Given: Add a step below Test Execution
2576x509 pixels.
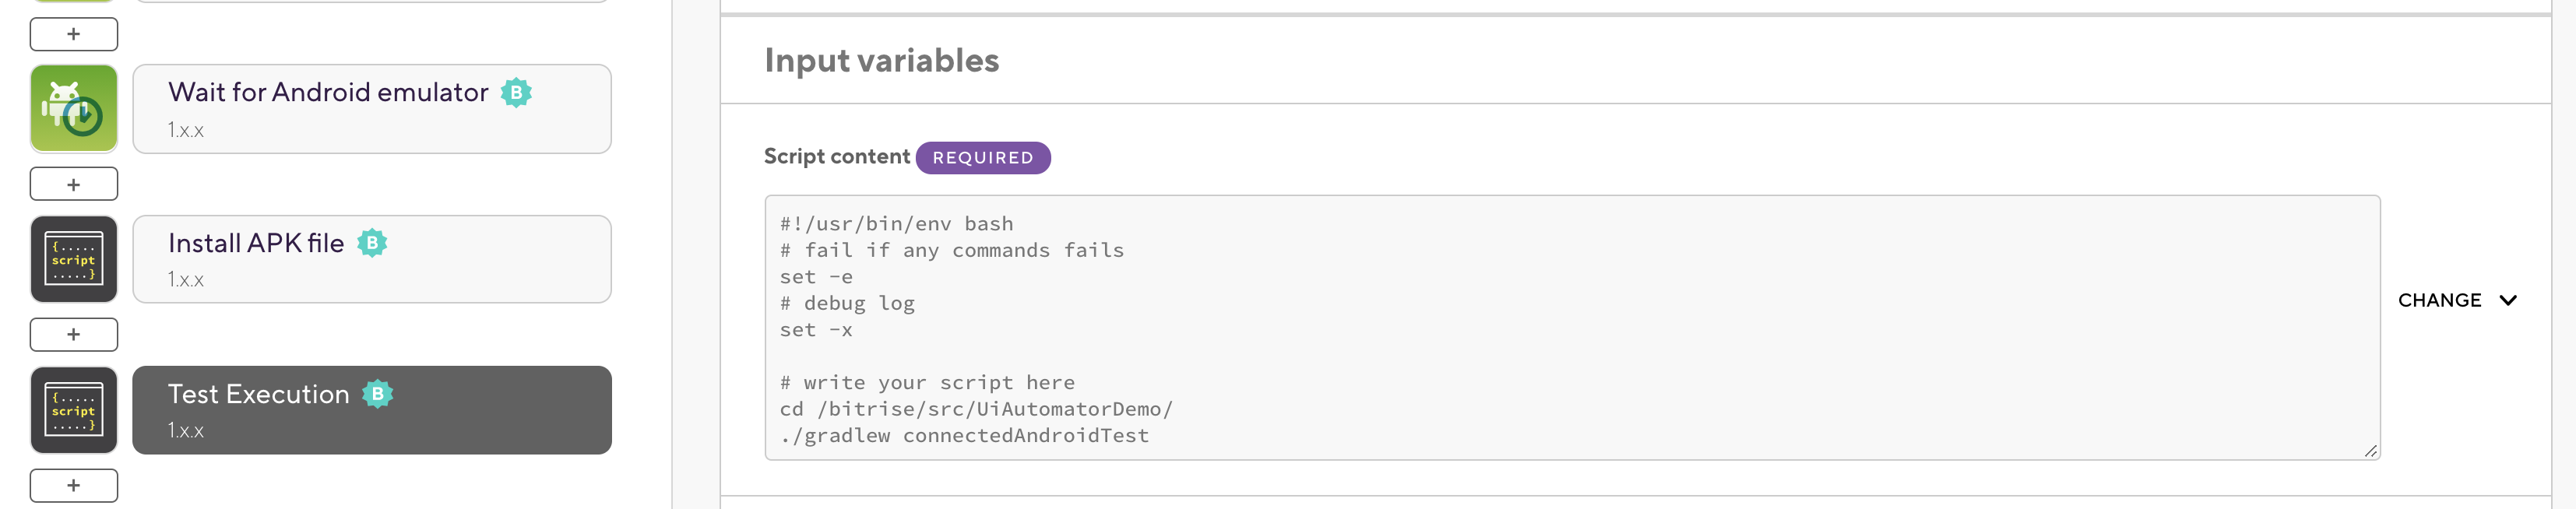Looking at the screenshot, I should coord(74,485).
